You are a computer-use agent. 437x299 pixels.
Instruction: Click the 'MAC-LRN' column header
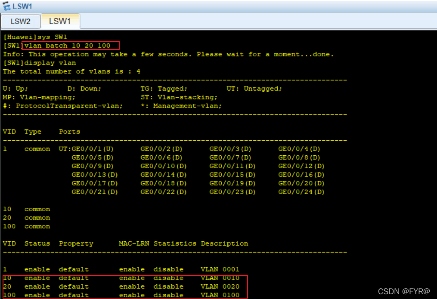pos(134,244)
